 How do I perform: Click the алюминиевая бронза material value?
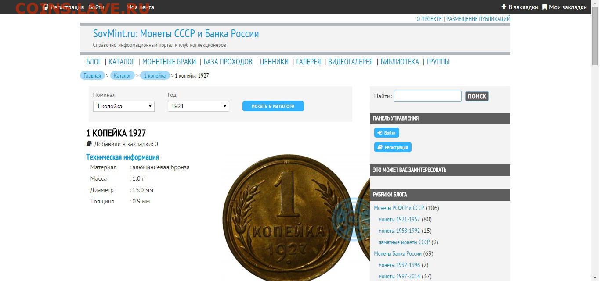click(x=161, y=167)
